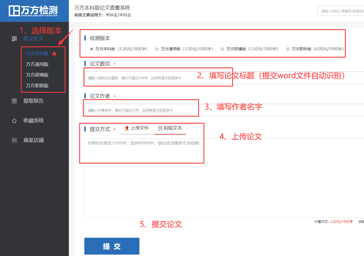Switch to the 粘贴文本 tab
This screenshot has height=256, width=364.
click(x=170, y=128)
